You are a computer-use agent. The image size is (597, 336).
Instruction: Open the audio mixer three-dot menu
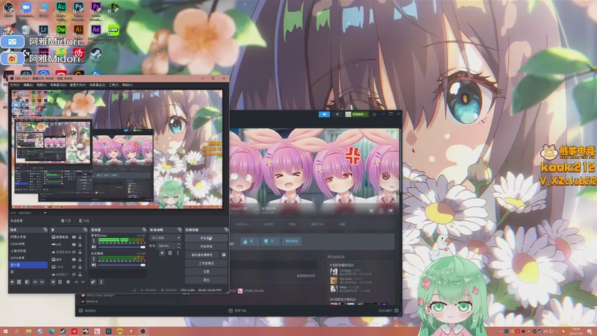(x=101, y=282)
